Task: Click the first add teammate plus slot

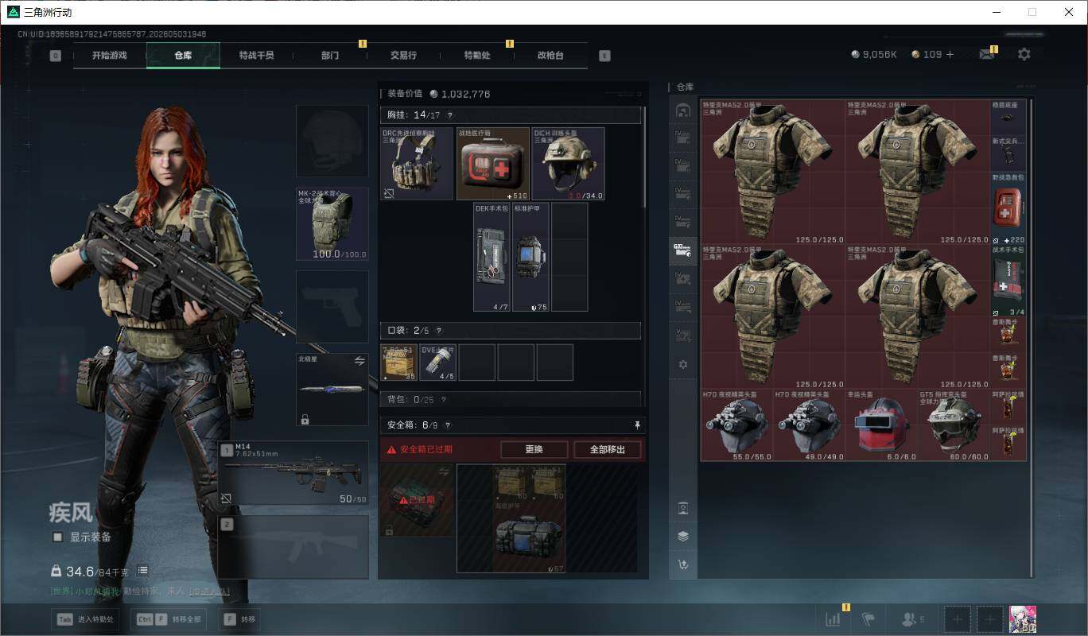Action: pyautogui.click(x=958, y=619)
